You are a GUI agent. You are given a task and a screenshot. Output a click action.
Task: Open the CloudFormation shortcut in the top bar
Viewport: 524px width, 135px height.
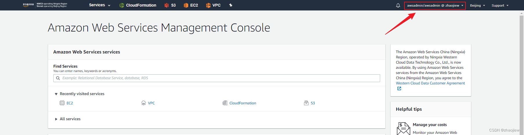coord(138,5)
